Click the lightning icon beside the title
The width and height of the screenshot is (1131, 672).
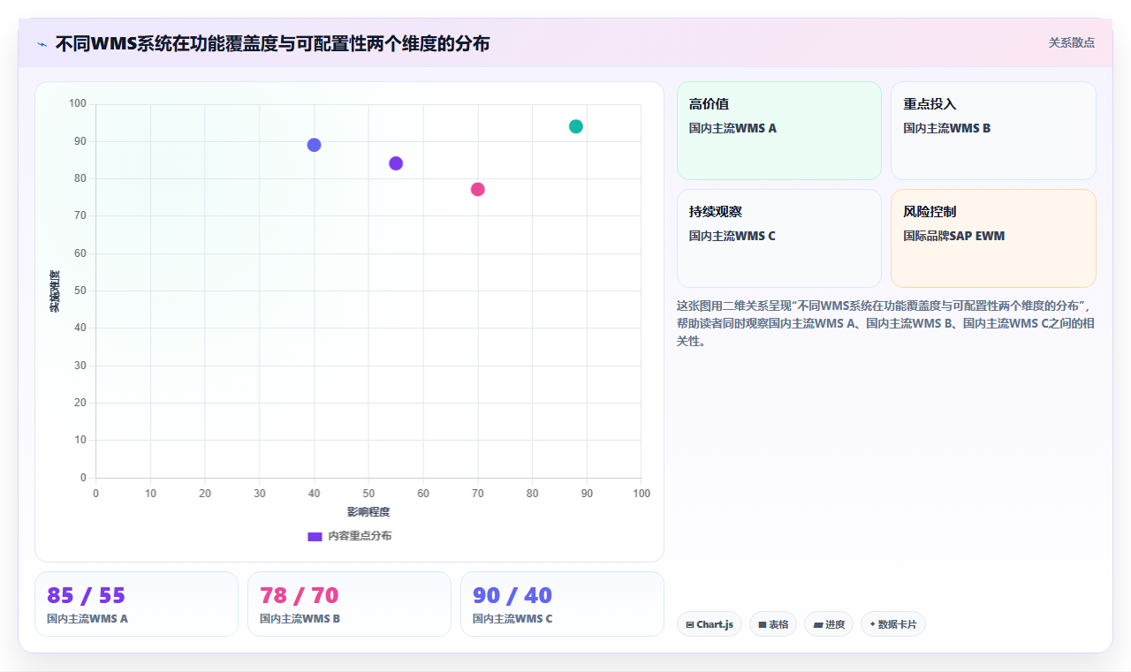(x=42, y=43)
